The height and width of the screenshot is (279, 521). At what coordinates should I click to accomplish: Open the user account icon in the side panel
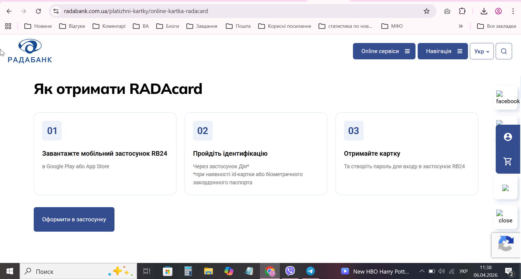click(x=508, y=137)
